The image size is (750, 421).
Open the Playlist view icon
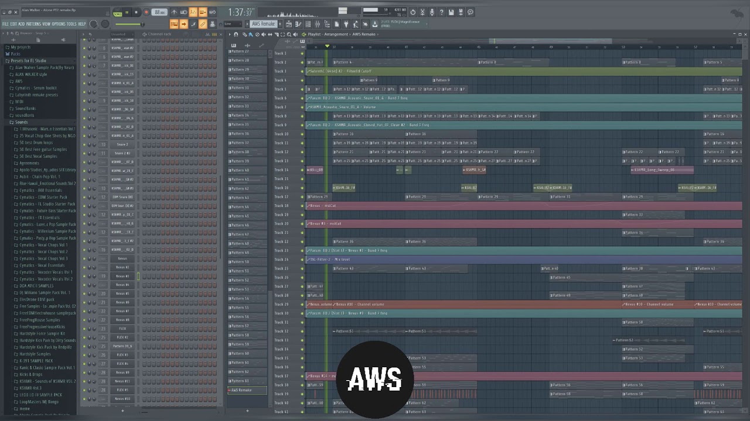[x=289, y=24]
